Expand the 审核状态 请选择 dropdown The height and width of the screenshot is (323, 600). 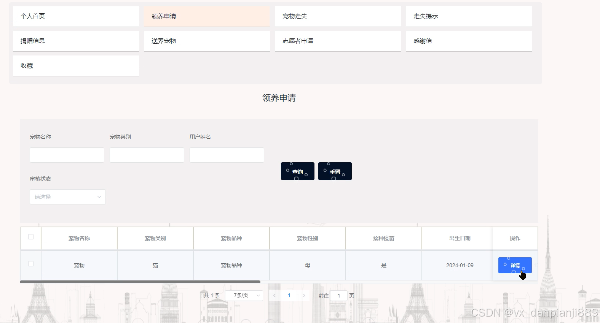click(x=68, y=197)
